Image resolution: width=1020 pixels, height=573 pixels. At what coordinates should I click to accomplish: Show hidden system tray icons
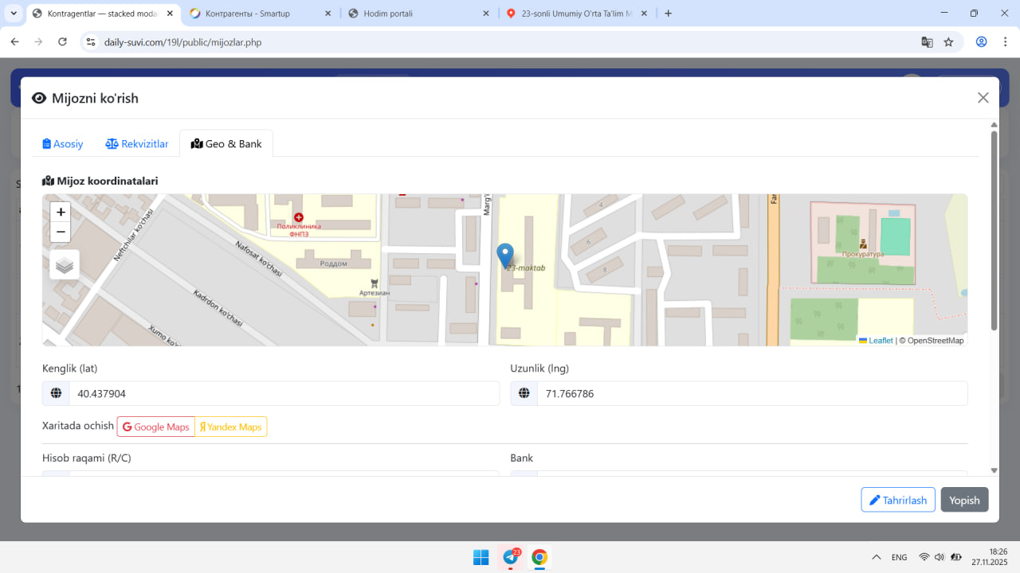[877, 557]
